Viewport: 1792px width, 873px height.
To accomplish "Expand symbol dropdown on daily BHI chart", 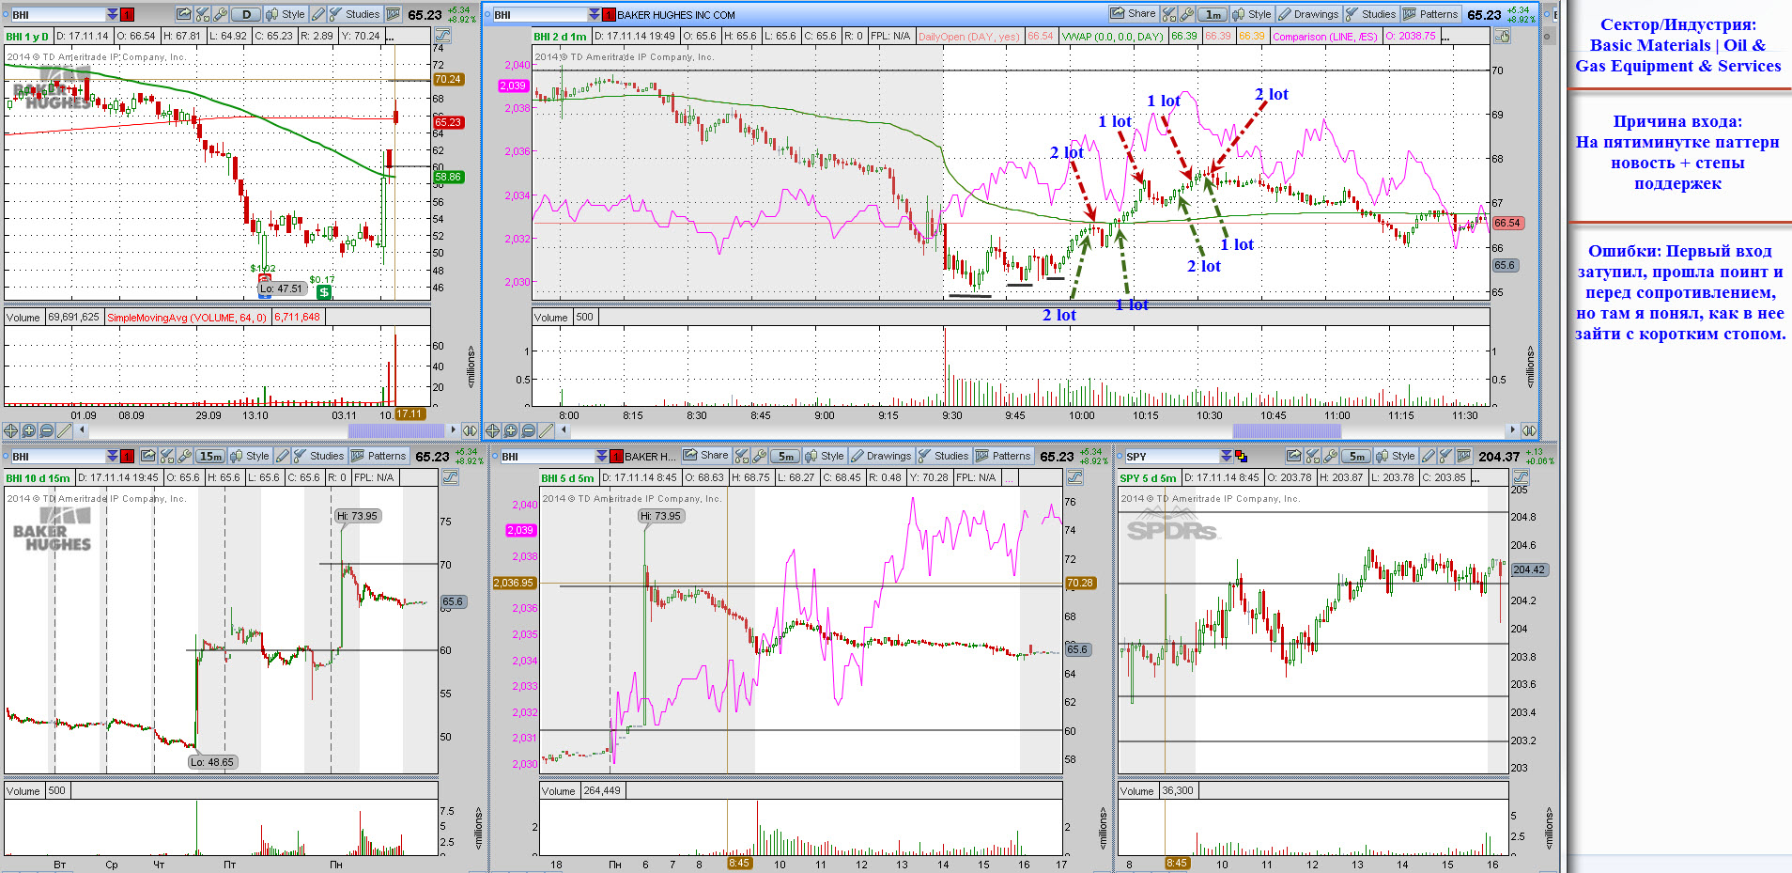I will [x=113, y=14].
